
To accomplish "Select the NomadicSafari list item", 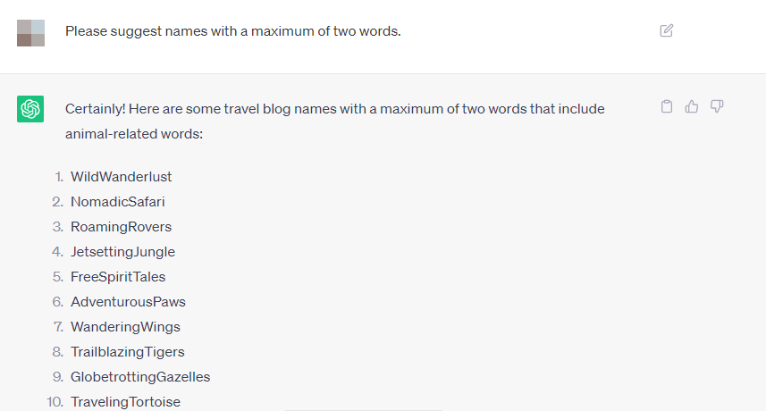I will pos(117,202).
